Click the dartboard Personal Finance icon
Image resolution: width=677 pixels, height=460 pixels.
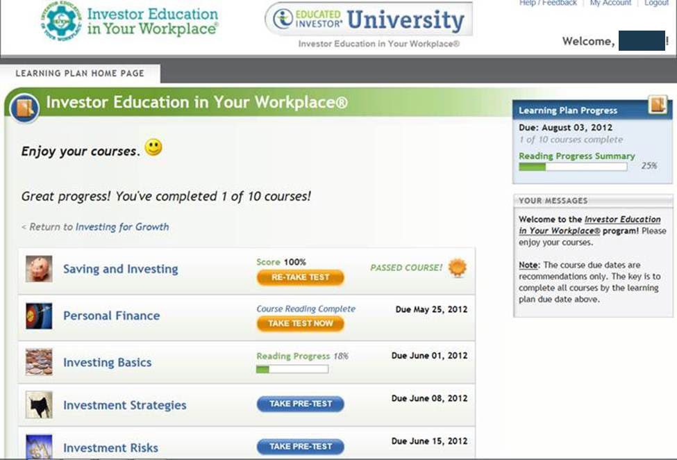click(x=39, y=315)
